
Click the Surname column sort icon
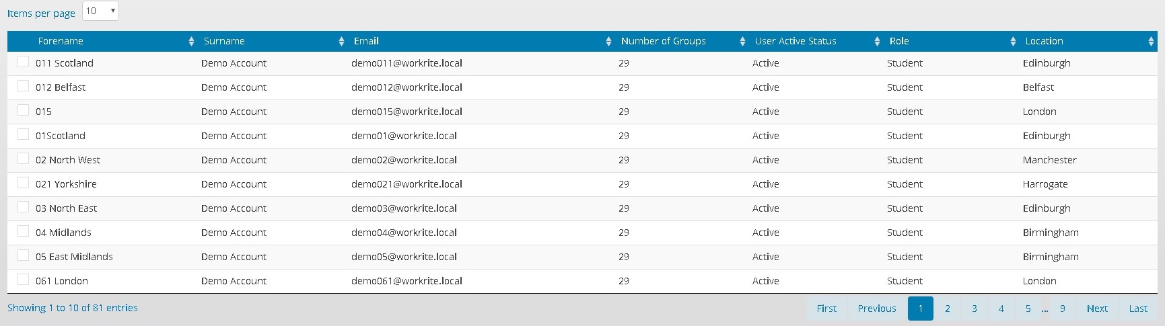pyautogui.click(x=341, y=42)
